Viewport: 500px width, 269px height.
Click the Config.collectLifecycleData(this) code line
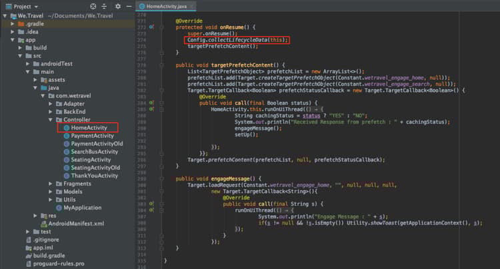[238, 39]
